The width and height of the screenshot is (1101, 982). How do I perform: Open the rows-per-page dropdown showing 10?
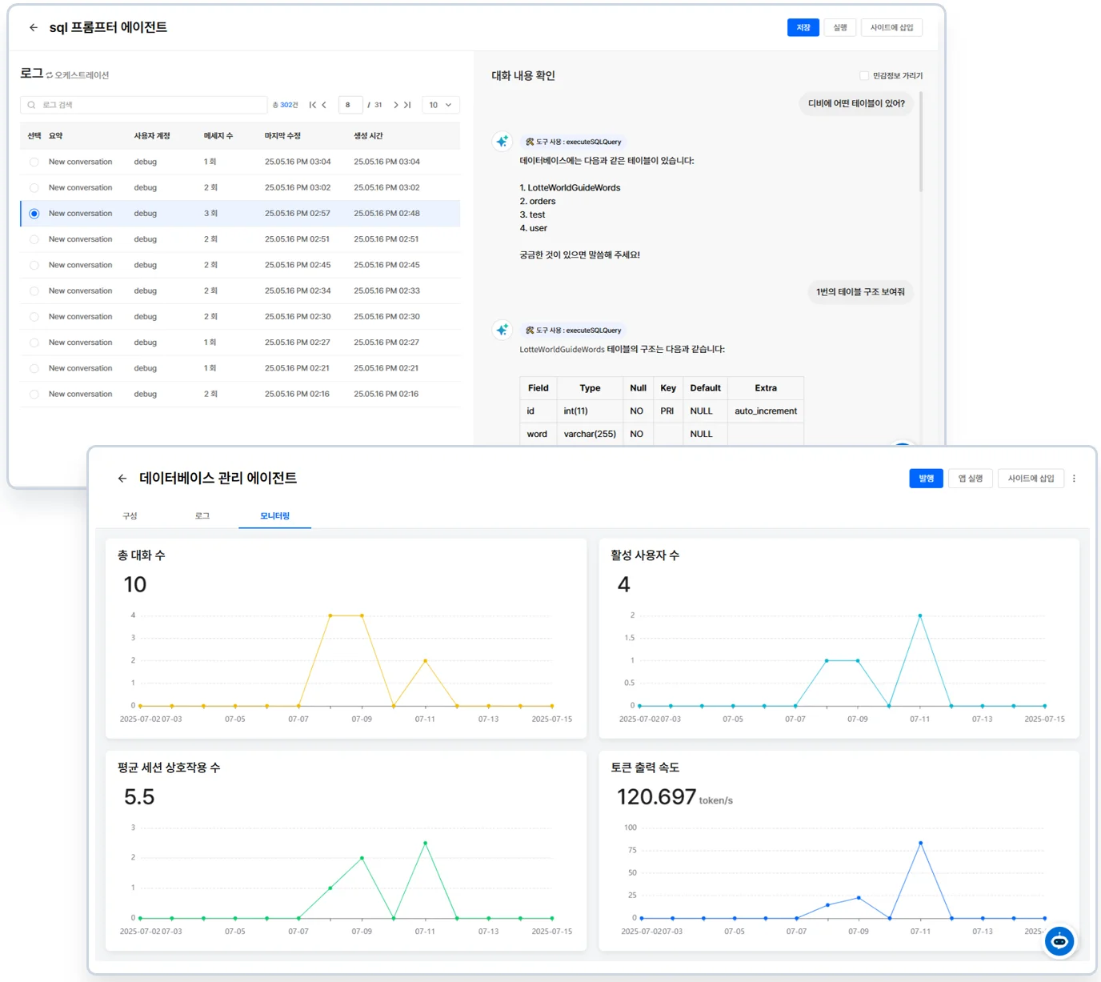click(440, 105)
